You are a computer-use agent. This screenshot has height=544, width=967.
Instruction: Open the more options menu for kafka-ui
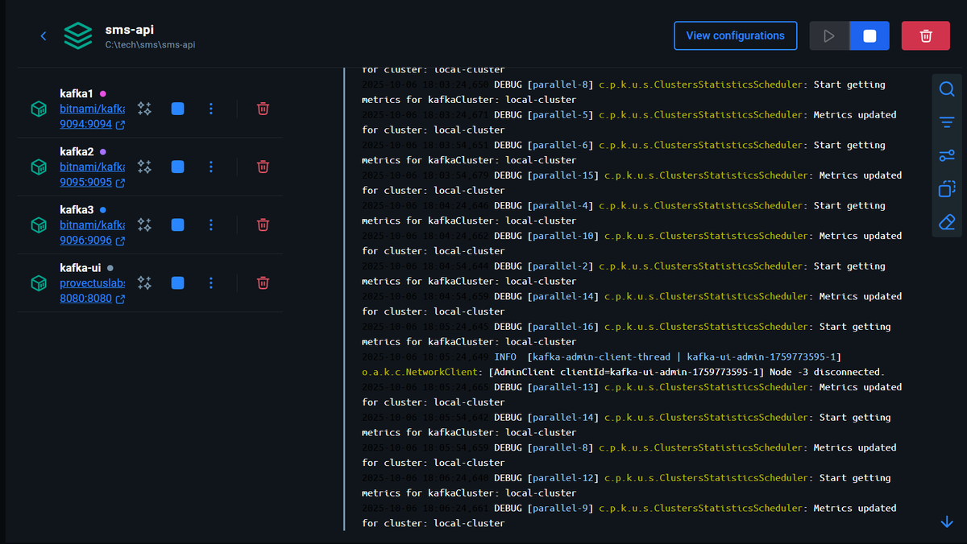(211, 283)
